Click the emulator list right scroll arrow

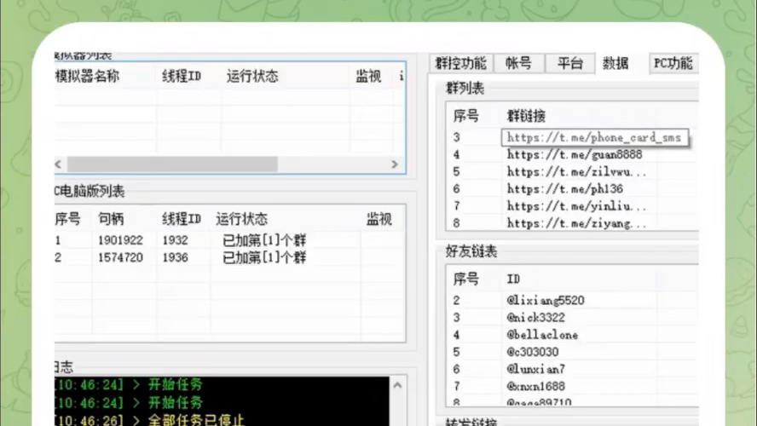click(x=395, y=164)
